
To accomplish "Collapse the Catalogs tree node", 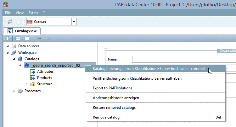I will click(14, 59).
